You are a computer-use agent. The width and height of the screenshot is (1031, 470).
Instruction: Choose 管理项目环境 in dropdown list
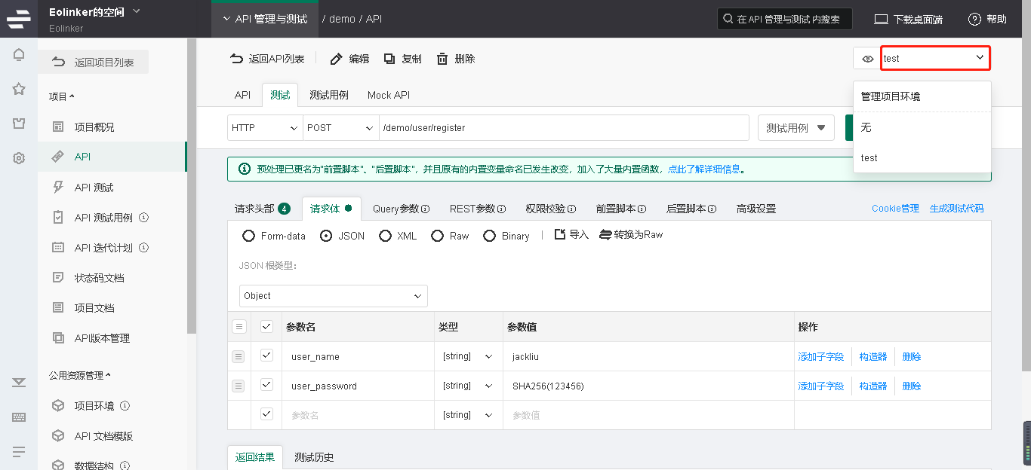pyautogui.click(x=922, y=96)
